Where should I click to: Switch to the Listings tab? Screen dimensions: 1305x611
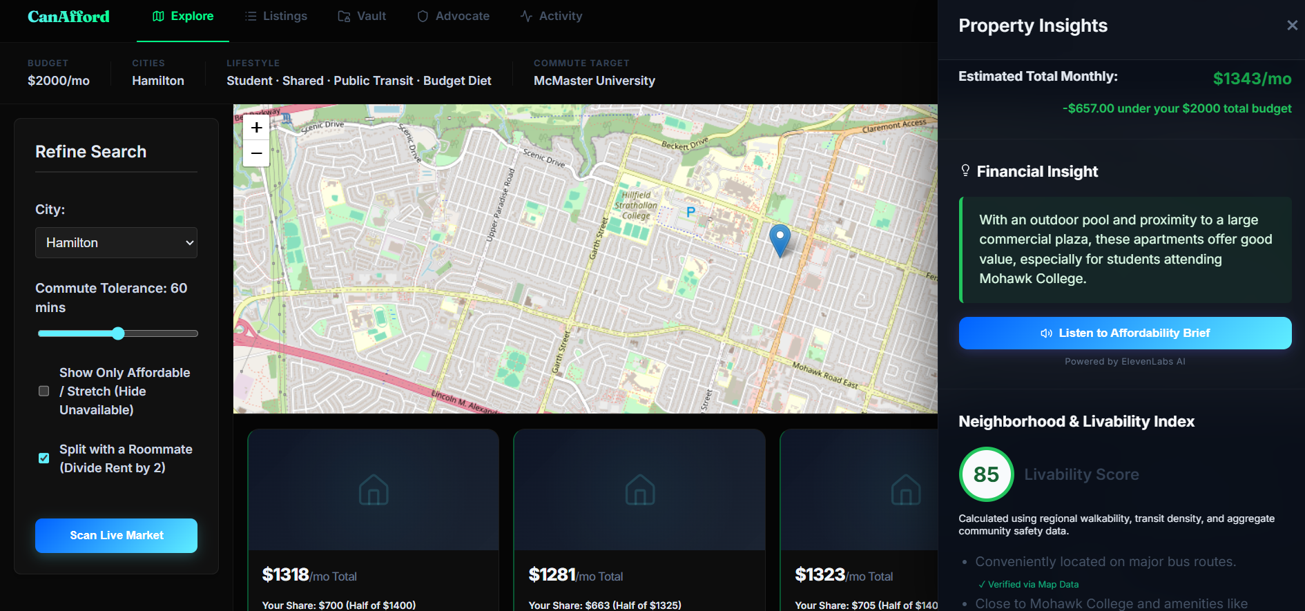pyautogui.click(x=276, y=16)
